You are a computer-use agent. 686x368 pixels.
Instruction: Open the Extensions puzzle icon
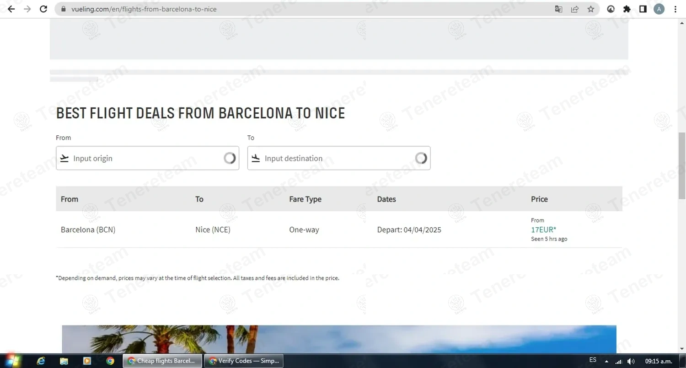click(x=627, y=9)
